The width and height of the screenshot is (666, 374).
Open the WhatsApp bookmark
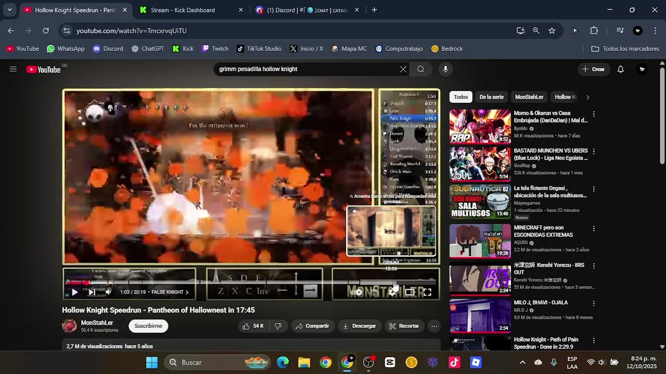coord(66,49)
